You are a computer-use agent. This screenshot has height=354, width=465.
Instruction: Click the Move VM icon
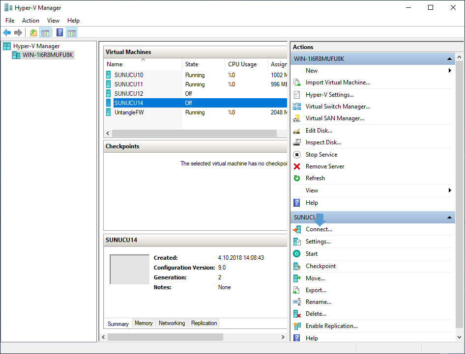coord(297,278)
